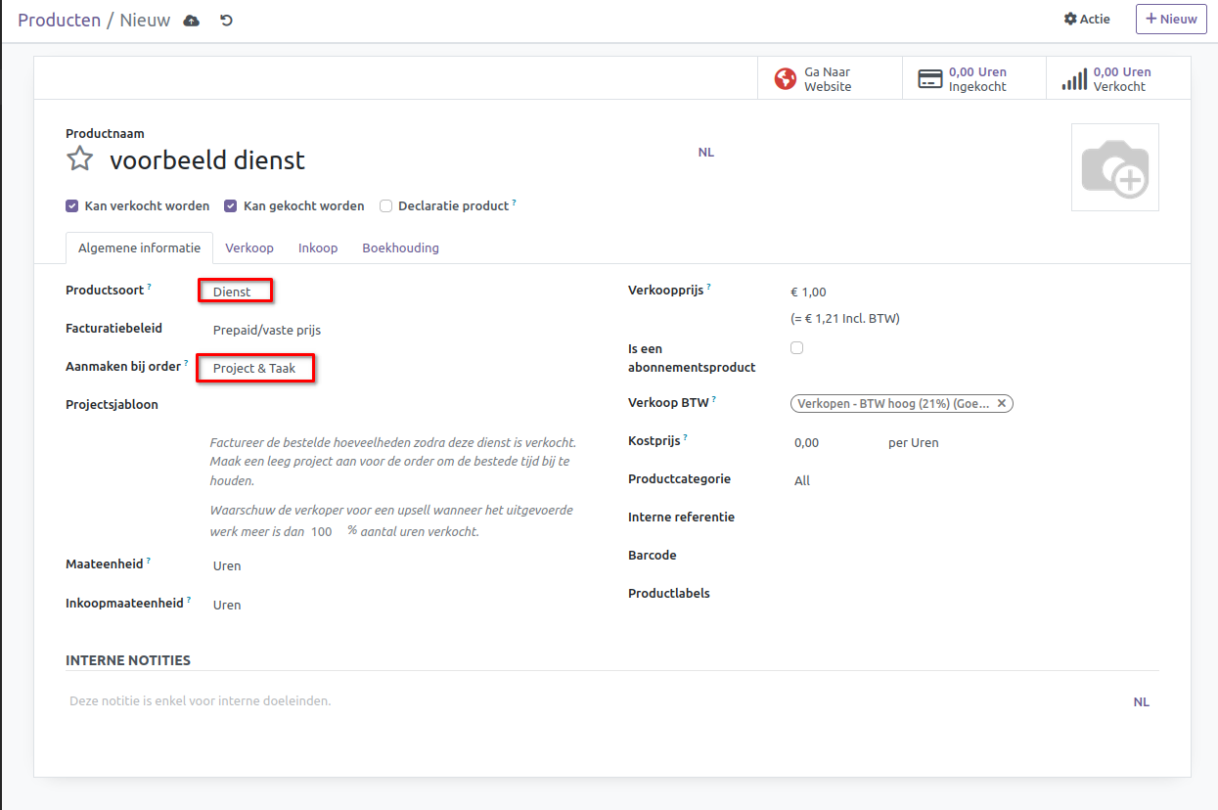Screen dimensions: 1218x810
Task: Open the Uren Ingekocht card icon
Action: 929,79
